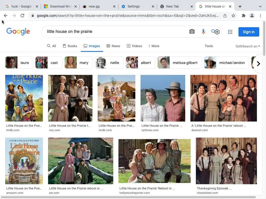Screen dimensions: 266x199
Task: Filter by the laura chip
Action: 19,63
